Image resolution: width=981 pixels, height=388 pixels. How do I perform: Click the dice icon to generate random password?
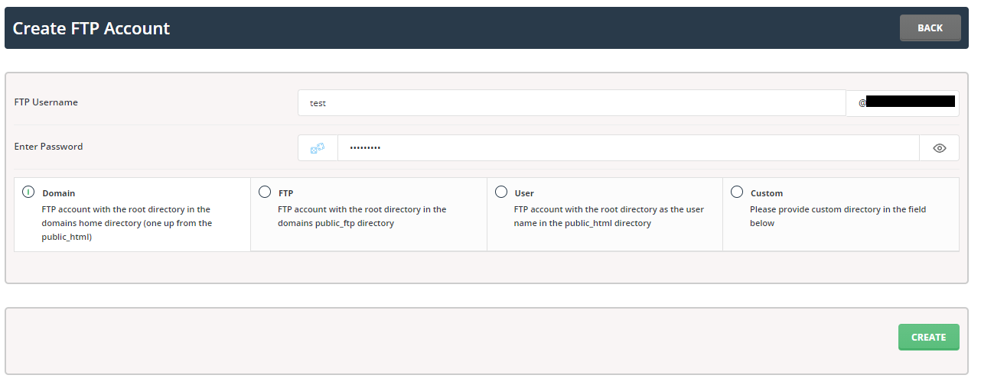[318, 148]
